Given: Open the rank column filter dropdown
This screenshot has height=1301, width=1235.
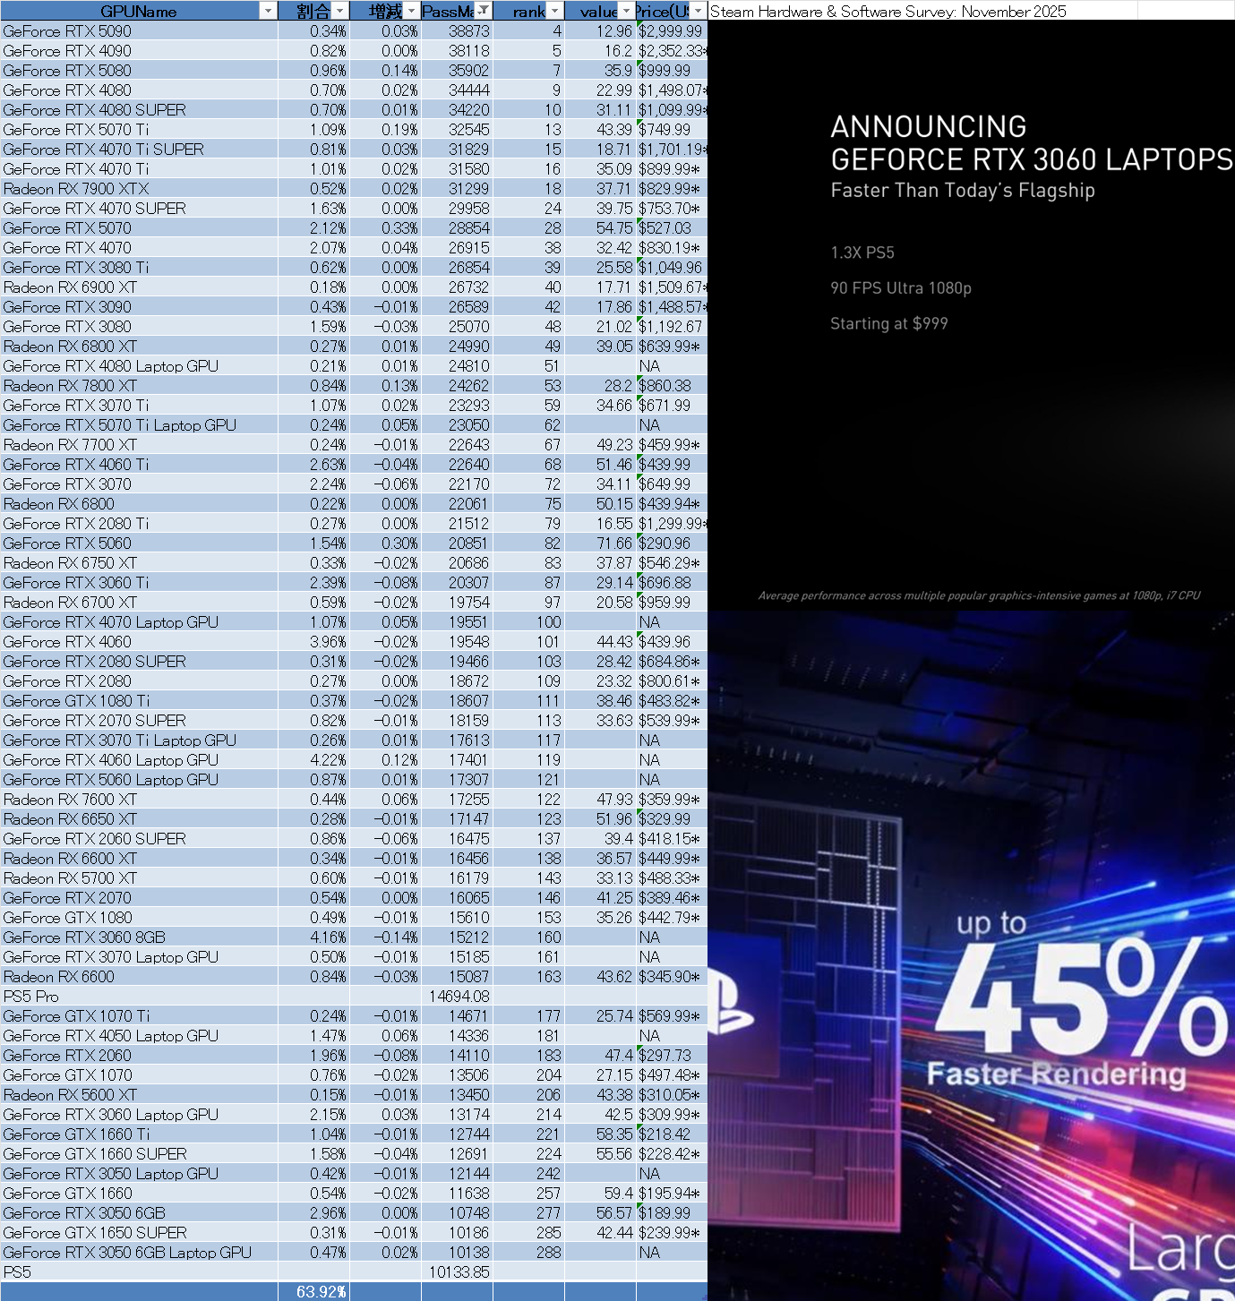Looking at the screenshot, I should coord(554,11).
